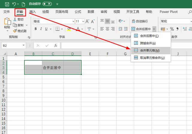Choose 取消单元格合并(U) in the dropdown
Screen dimensions: 192x134
click(x=152, y=58)
